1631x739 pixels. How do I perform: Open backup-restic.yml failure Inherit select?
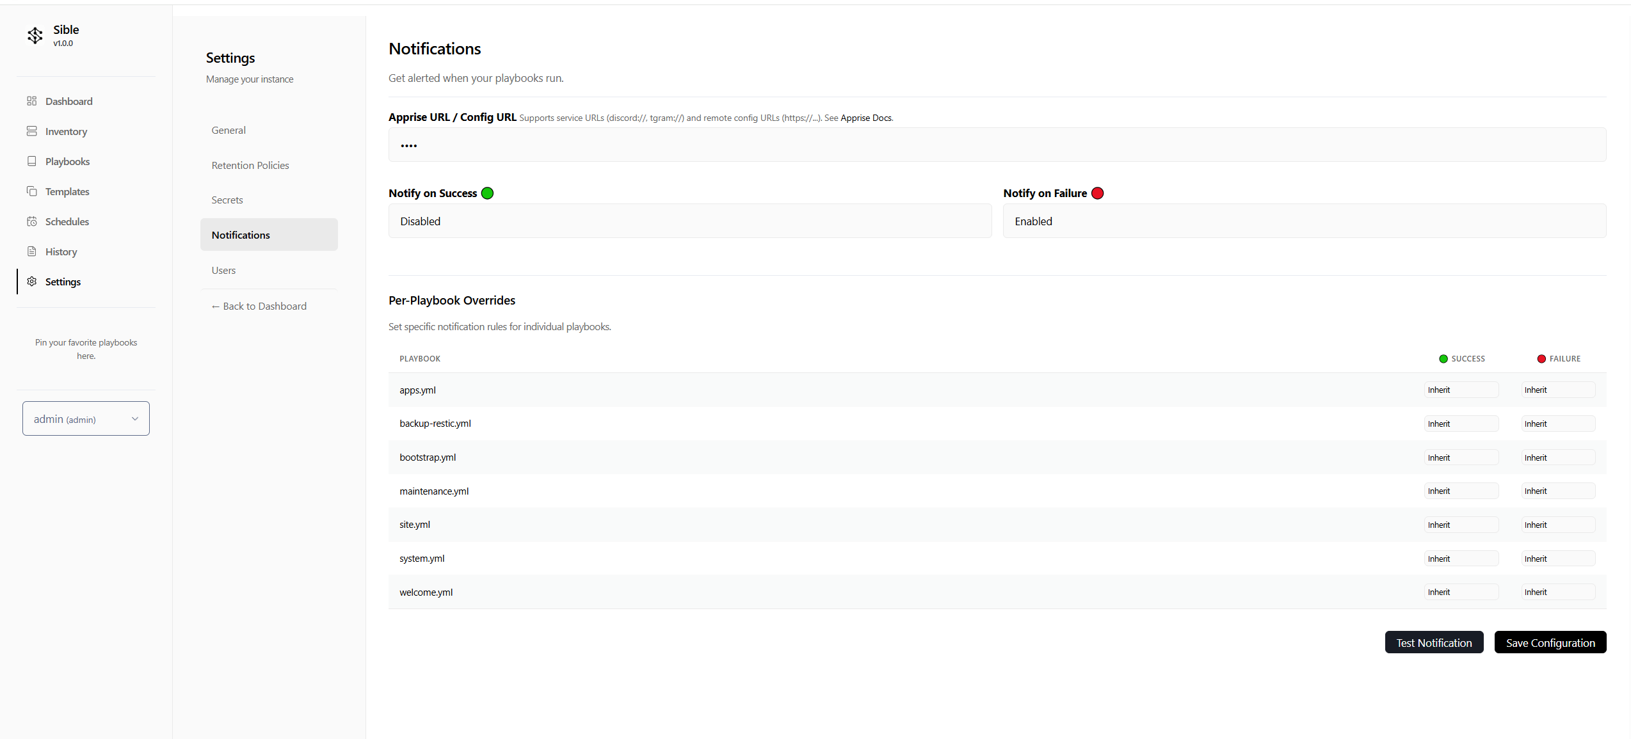tap(1557, 424)
